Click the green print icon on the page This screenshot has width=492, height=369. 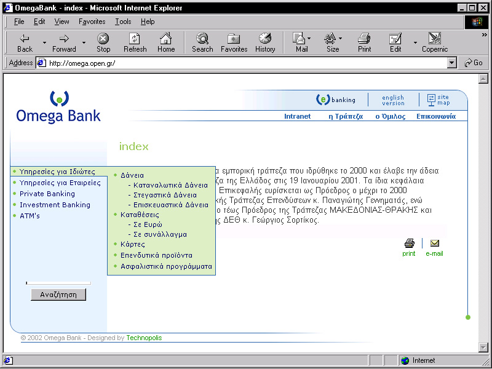click(409, 243)
